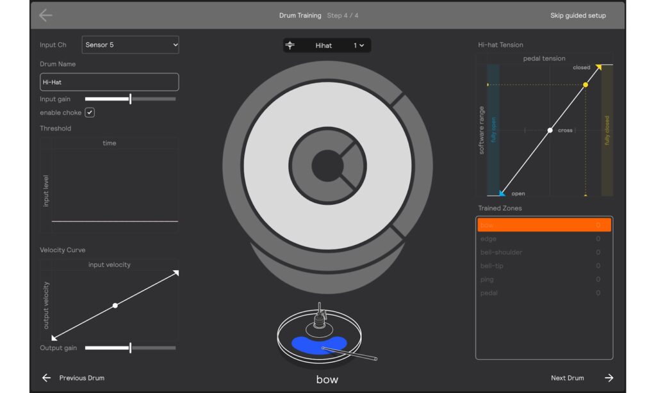Click the white cross point on tension curve
The image size is (656, 393).
click(550, 131)
